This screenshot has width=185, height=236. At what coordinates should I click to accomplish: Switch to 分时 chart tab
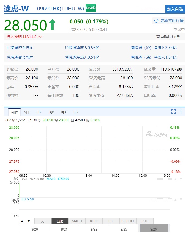pos(14,112)
